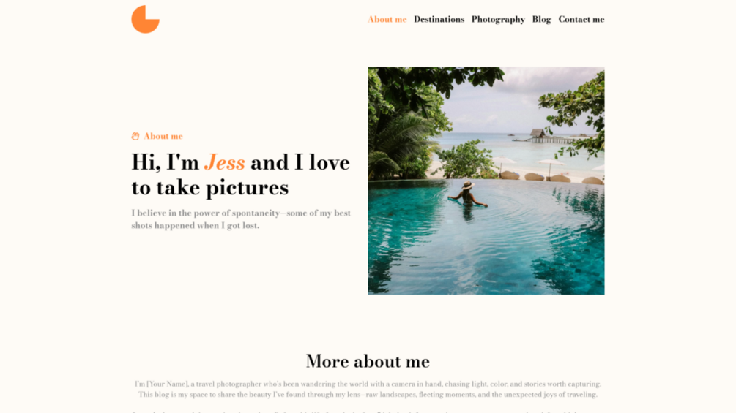Screen dimensions: 736x413
Task: Click the words 'to take pictures' in heading
Action: (x=210, y=188)
